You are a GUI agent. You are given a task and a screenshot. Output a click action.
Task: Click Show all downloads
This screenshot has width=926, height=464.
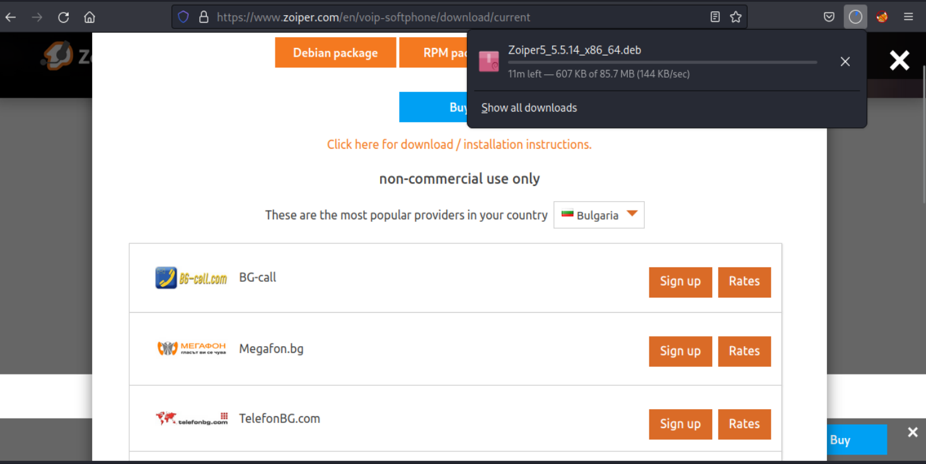click(529, 108)
